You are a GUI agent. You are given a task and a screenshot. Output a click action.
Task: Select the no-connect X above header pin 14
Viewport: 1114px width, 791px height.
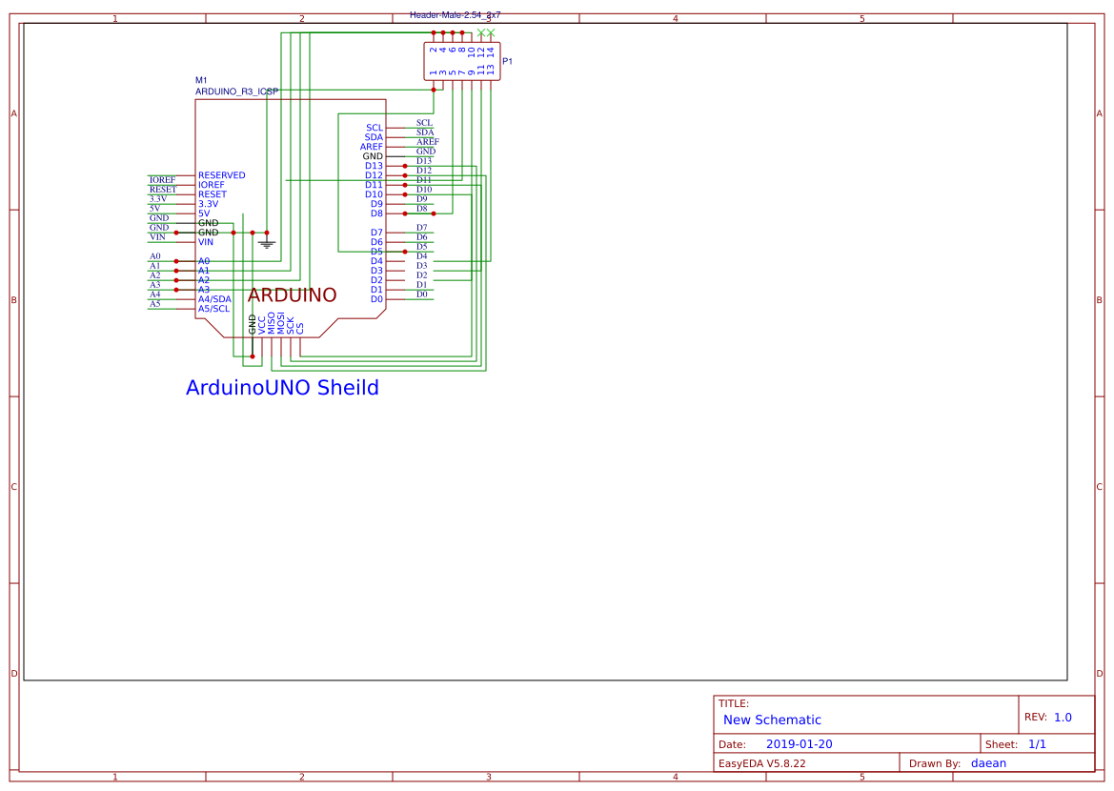[x=490, y=32]
